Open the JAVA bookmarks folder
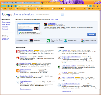 (4, 9)
